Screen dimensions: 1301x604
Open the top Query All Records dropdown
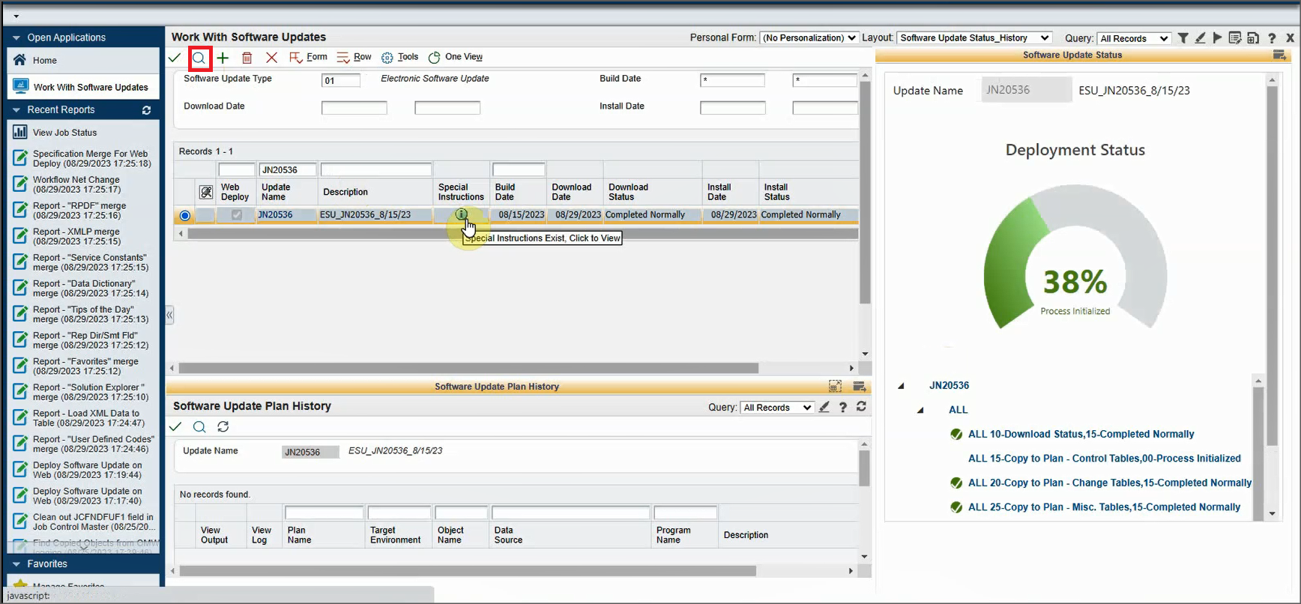(x=1134, y=38)
